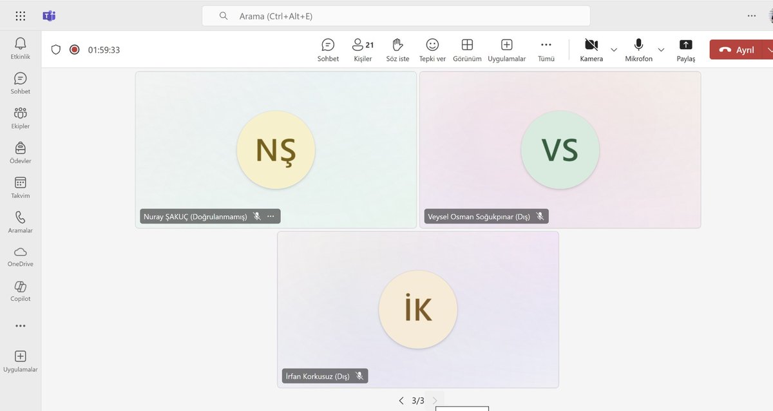Click Veysel Osman Soğukpınar muted mic icon

coord(540,216)
